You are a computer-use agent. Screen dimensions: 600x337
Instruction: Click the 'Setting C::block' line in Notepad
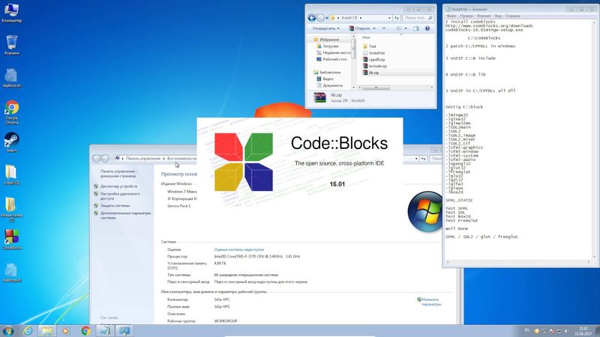pyautogui.click(x=464, y=107)
